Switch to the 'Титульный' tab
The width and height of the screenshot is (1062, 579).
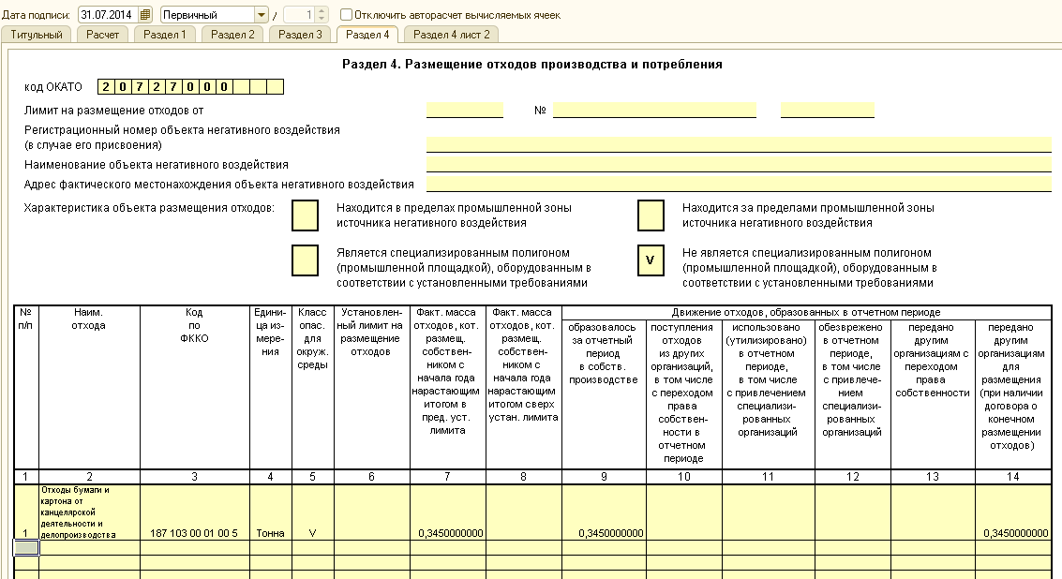37,35
